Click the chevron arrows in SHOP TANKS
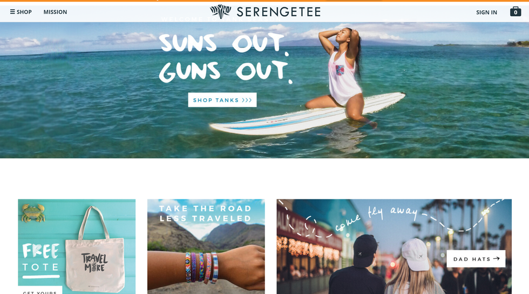Viewport: 529px width, 294px height. pyautogui.click(x=247, y=100)
